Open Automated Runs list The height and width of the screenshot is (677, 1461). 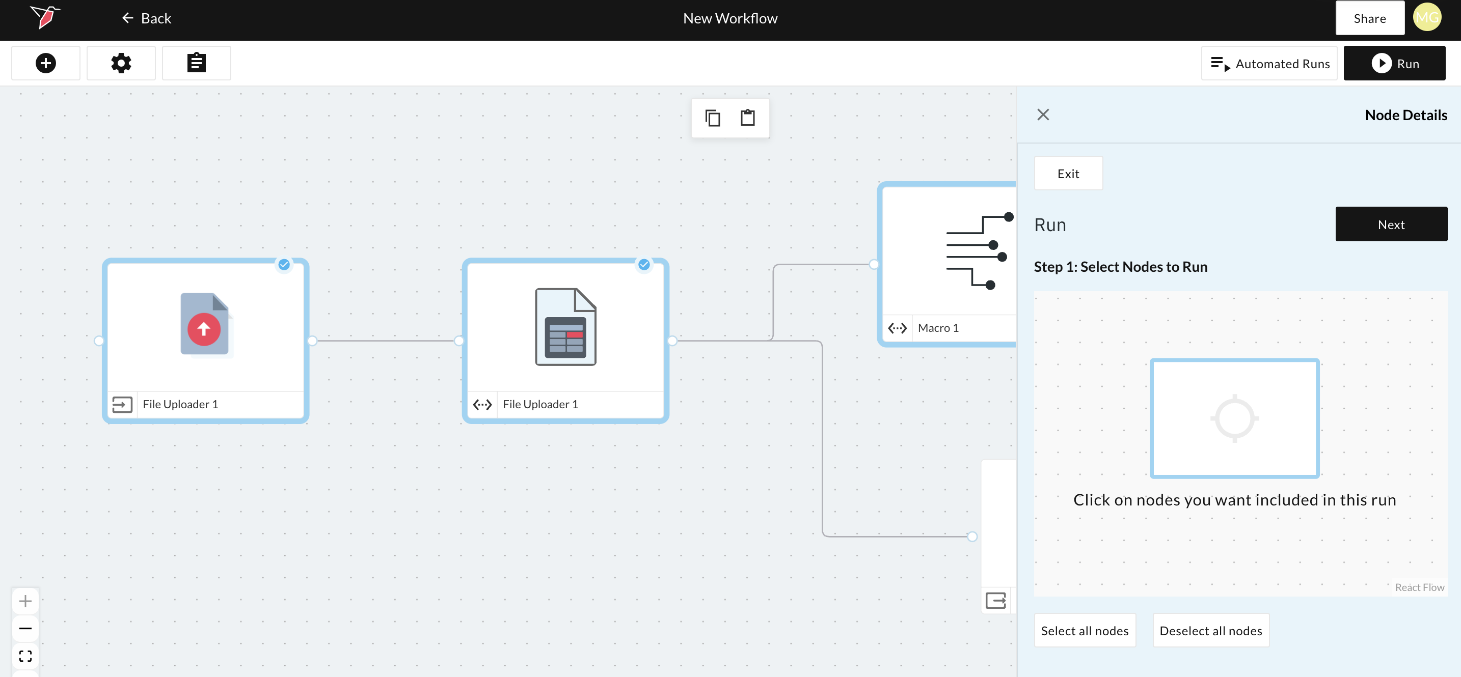(1269, 64)
